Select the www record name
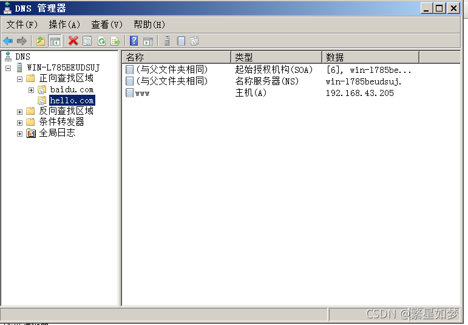This screenshot has width=468, height=325. click(x=142, y=93)
